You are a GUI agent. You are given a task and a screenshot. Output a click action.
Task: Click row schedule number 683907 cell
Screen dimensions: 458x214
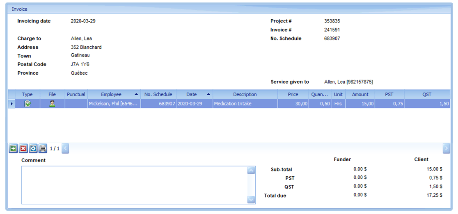tap(158, 104)
